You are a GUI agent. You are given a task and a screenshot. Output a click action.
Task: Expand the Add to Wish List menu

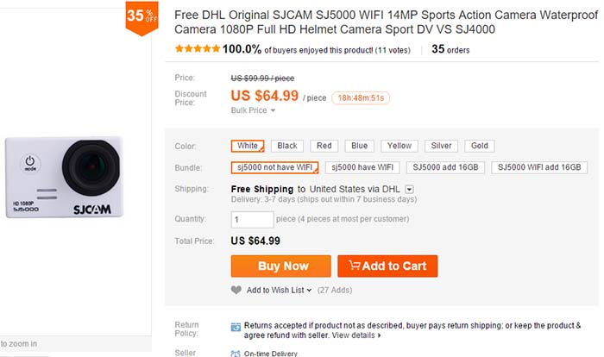click(278, 290)
